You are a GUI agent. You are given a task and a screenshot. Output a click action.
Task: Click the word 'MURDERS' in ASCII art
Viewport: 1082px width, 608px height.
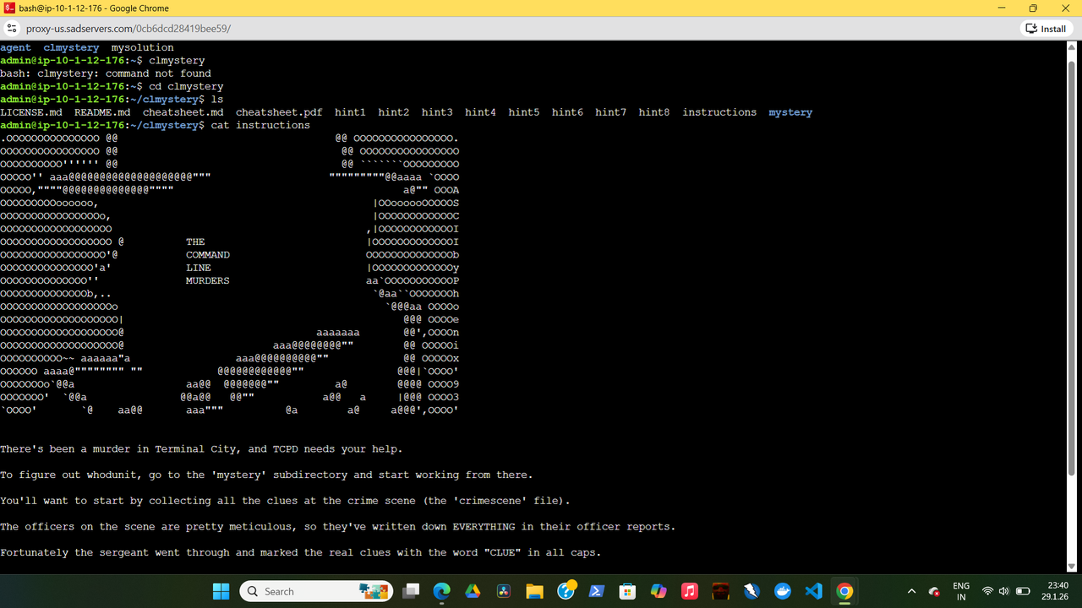coord(208,280)
